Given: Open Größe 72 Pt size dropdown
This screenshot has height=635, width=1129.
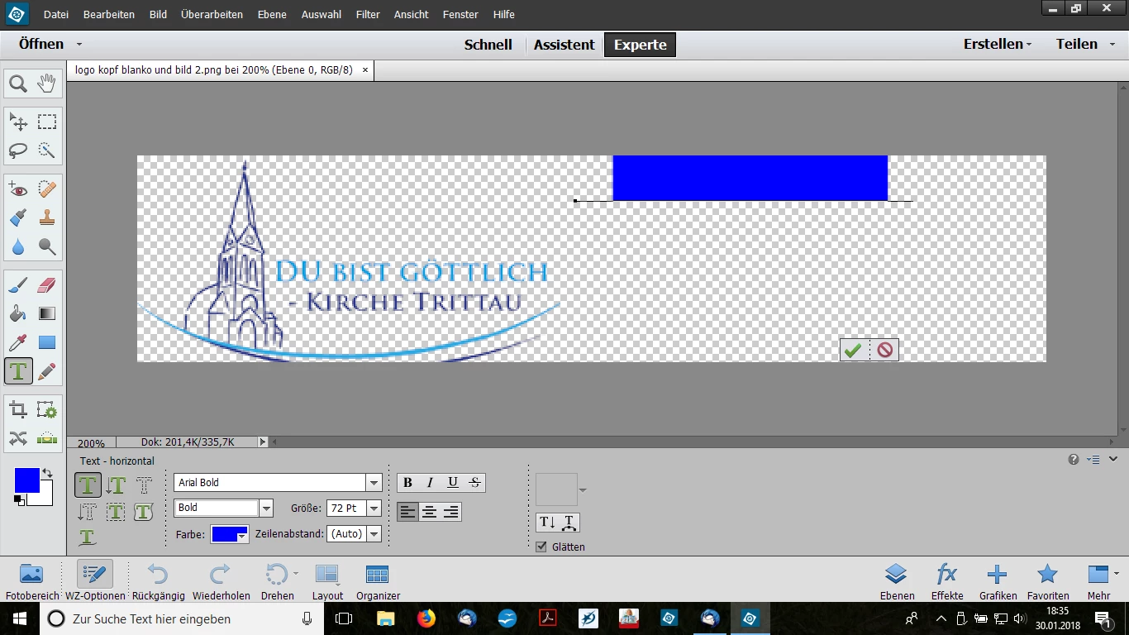Looking at the screenshot, I should point(374,508).
